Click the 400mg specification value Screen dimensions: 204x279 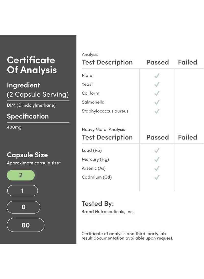pos(14,127)
